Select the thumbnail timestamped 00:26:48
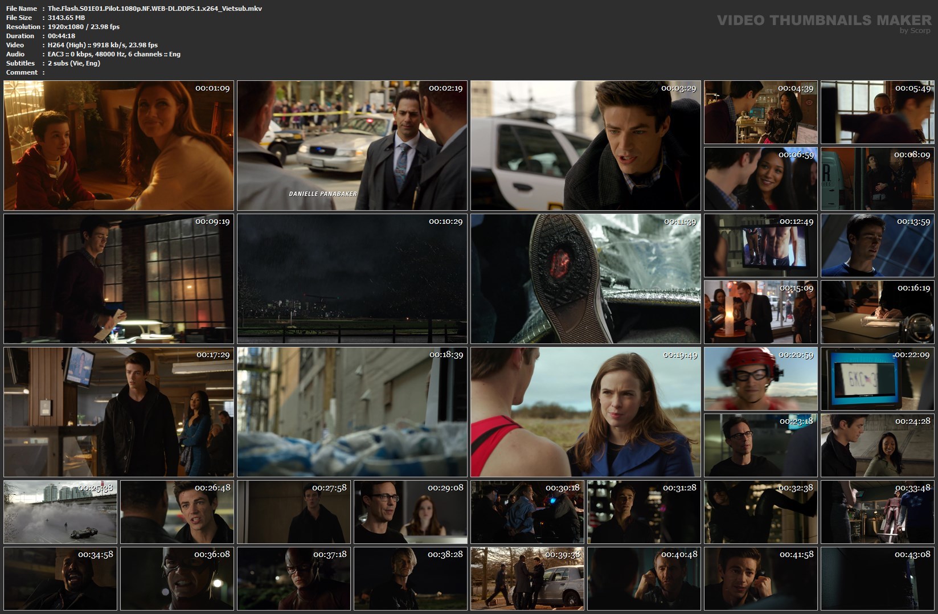938x614 pixels. [177, 512]
